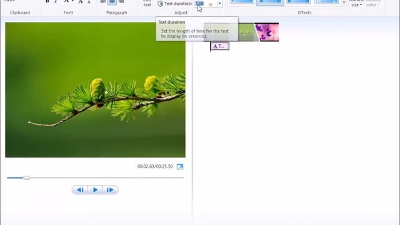Select the fourth text effect thumbnail

pyautogui.click(x=326, y=2)
